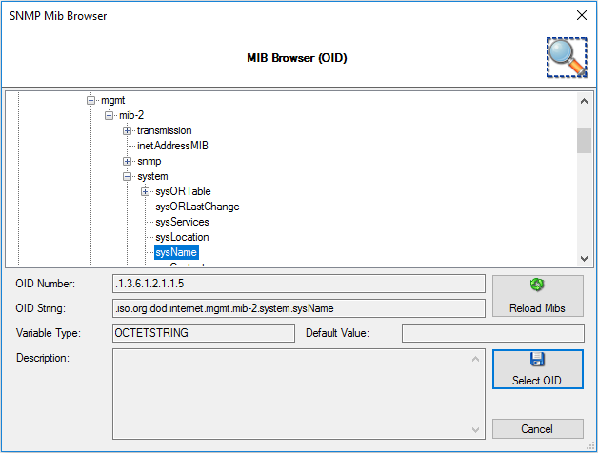Select inetAddressMIB in the tree

[x=172, y=146]
